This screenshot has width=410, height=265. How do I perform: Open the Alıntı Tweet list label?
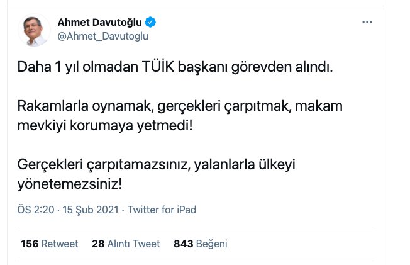133,244
